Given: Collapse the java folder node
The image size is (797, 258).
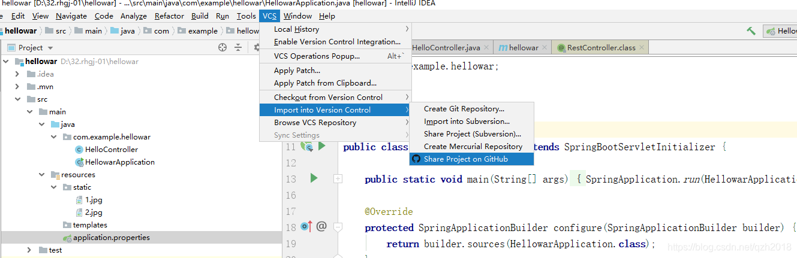Looking at the screenshot, I should (x=41, y=125).
